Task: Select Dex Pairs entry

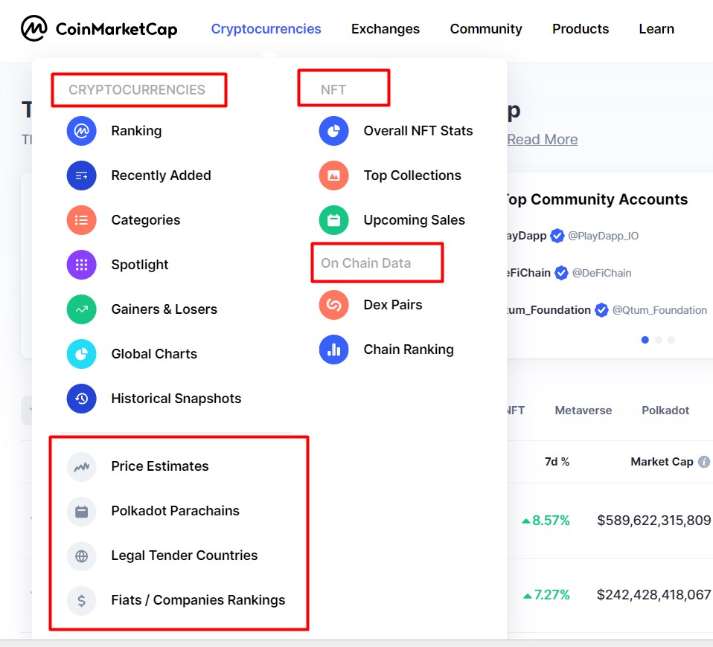Action: (x=393, y=305)
